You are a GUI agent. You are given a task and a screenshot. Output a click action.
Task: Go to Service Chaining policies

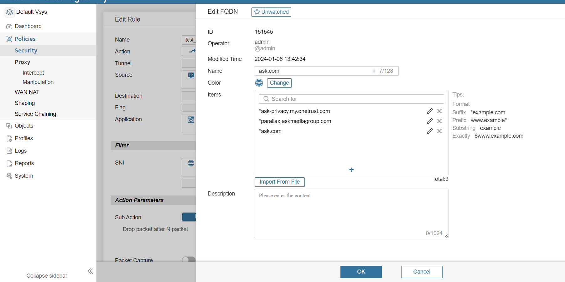pyautogui.click(x=35, y=114)
